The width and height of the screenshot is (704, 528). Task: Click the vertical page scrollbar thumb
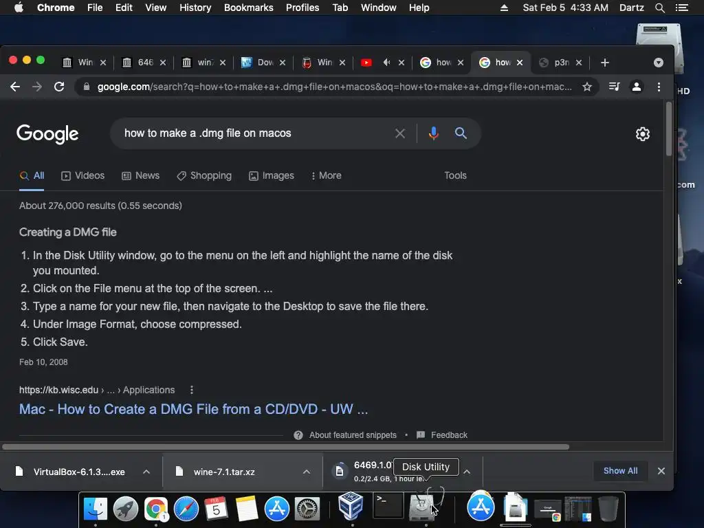(668, 129)
